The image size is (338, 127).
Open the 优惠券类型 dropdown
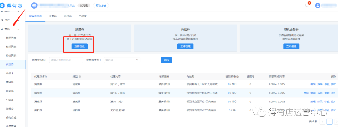click(122, 60)
